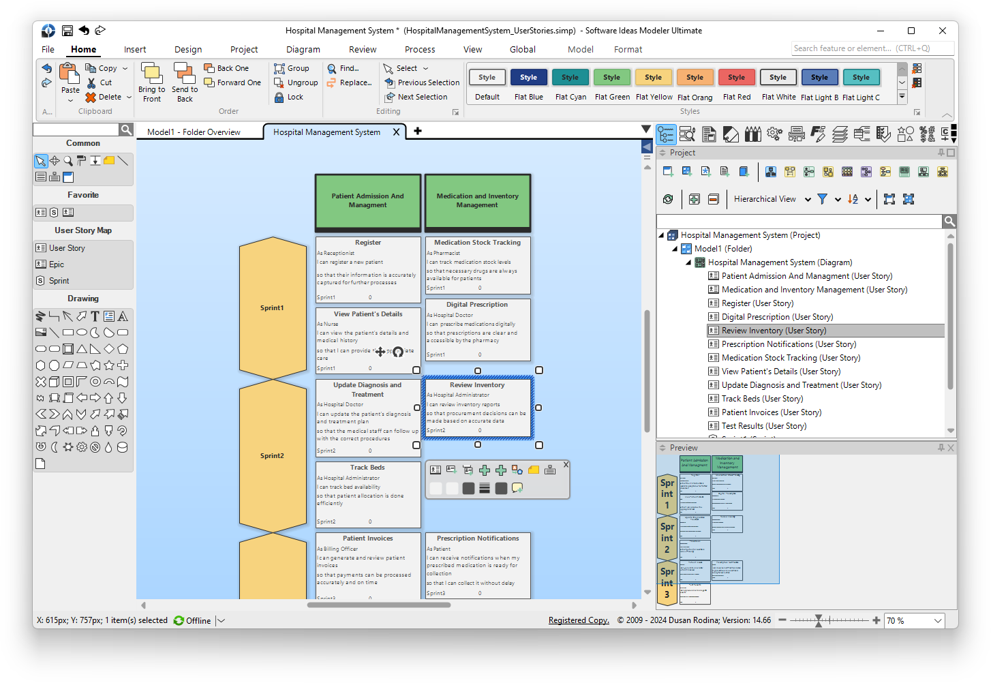Select the Flat Red style

click(x=737, y=85)
